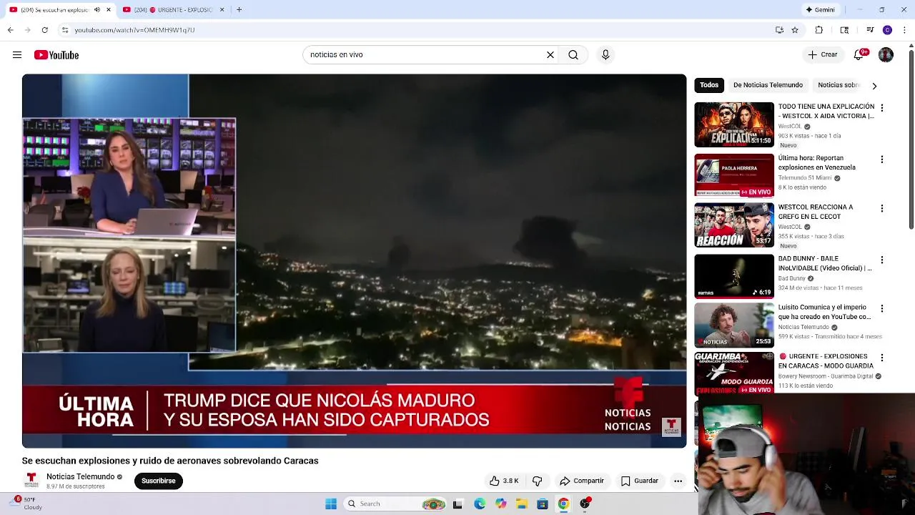Image resolution: width=915 pixels, height=515 pixels.
Task: Open options for 'Última hora: Reportan explosiones' video
Action: point(881,160)
